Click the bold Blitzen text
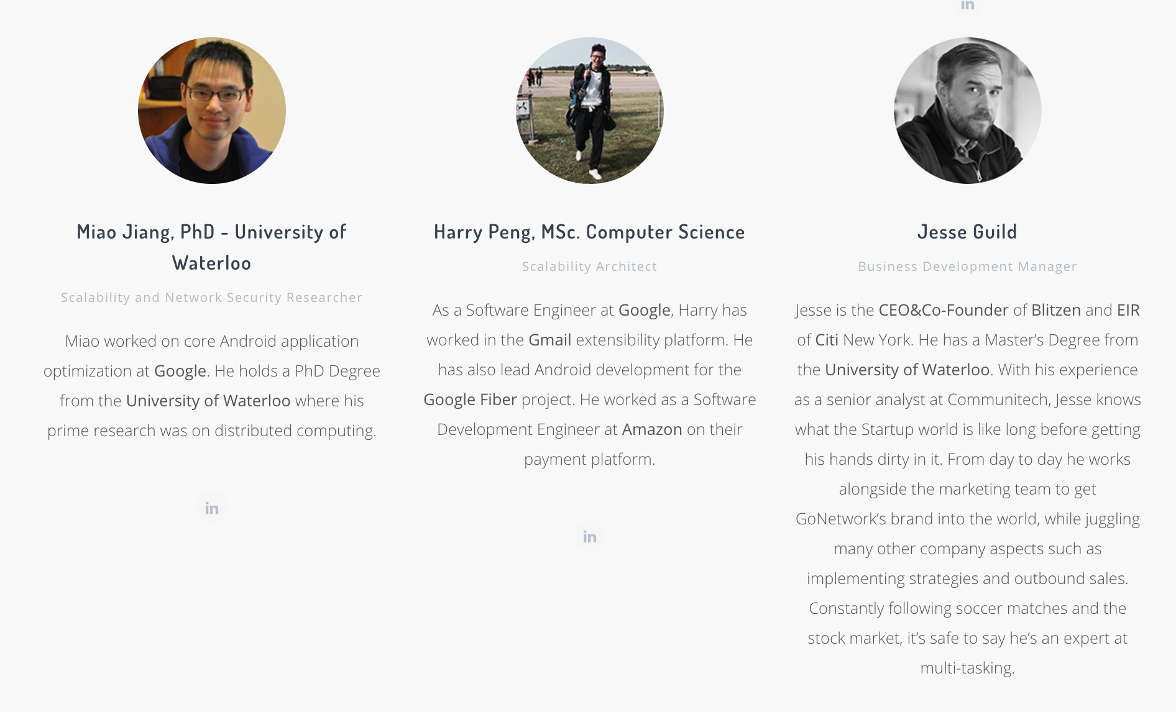The height and width of the screenshot is (712, 1176). (1056, 310)
